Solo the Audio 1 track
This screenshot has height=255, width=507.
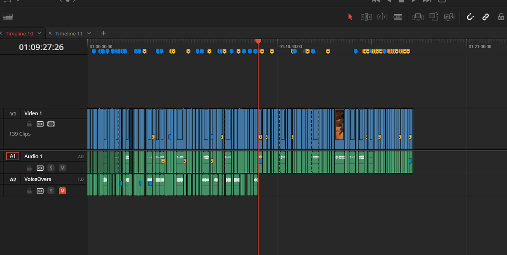51,168
